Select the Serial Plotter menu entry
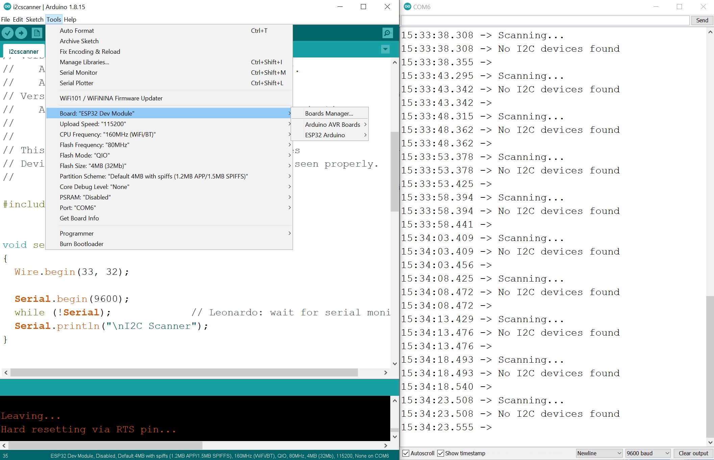 [169, 83]
